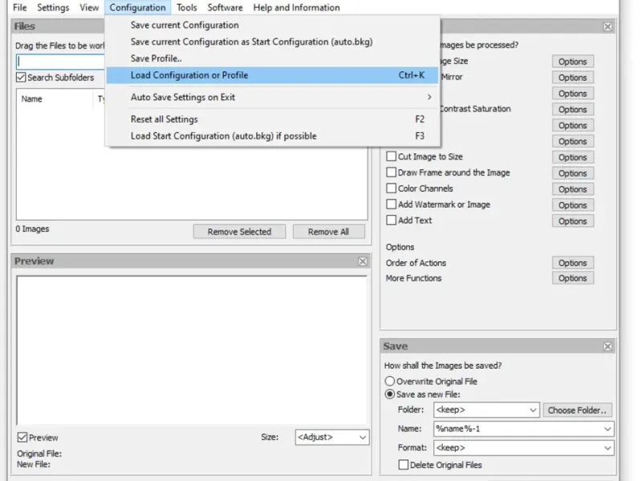Open the View menu

[89, 7]
